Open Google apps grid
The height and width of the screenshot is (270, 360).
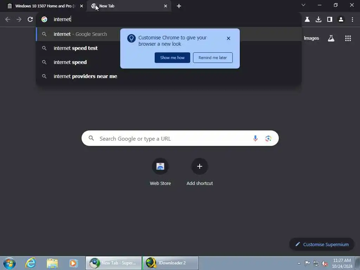348,38
